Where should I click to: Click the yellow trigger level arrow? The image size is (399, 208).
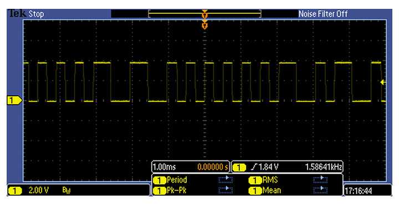(383, 82)
